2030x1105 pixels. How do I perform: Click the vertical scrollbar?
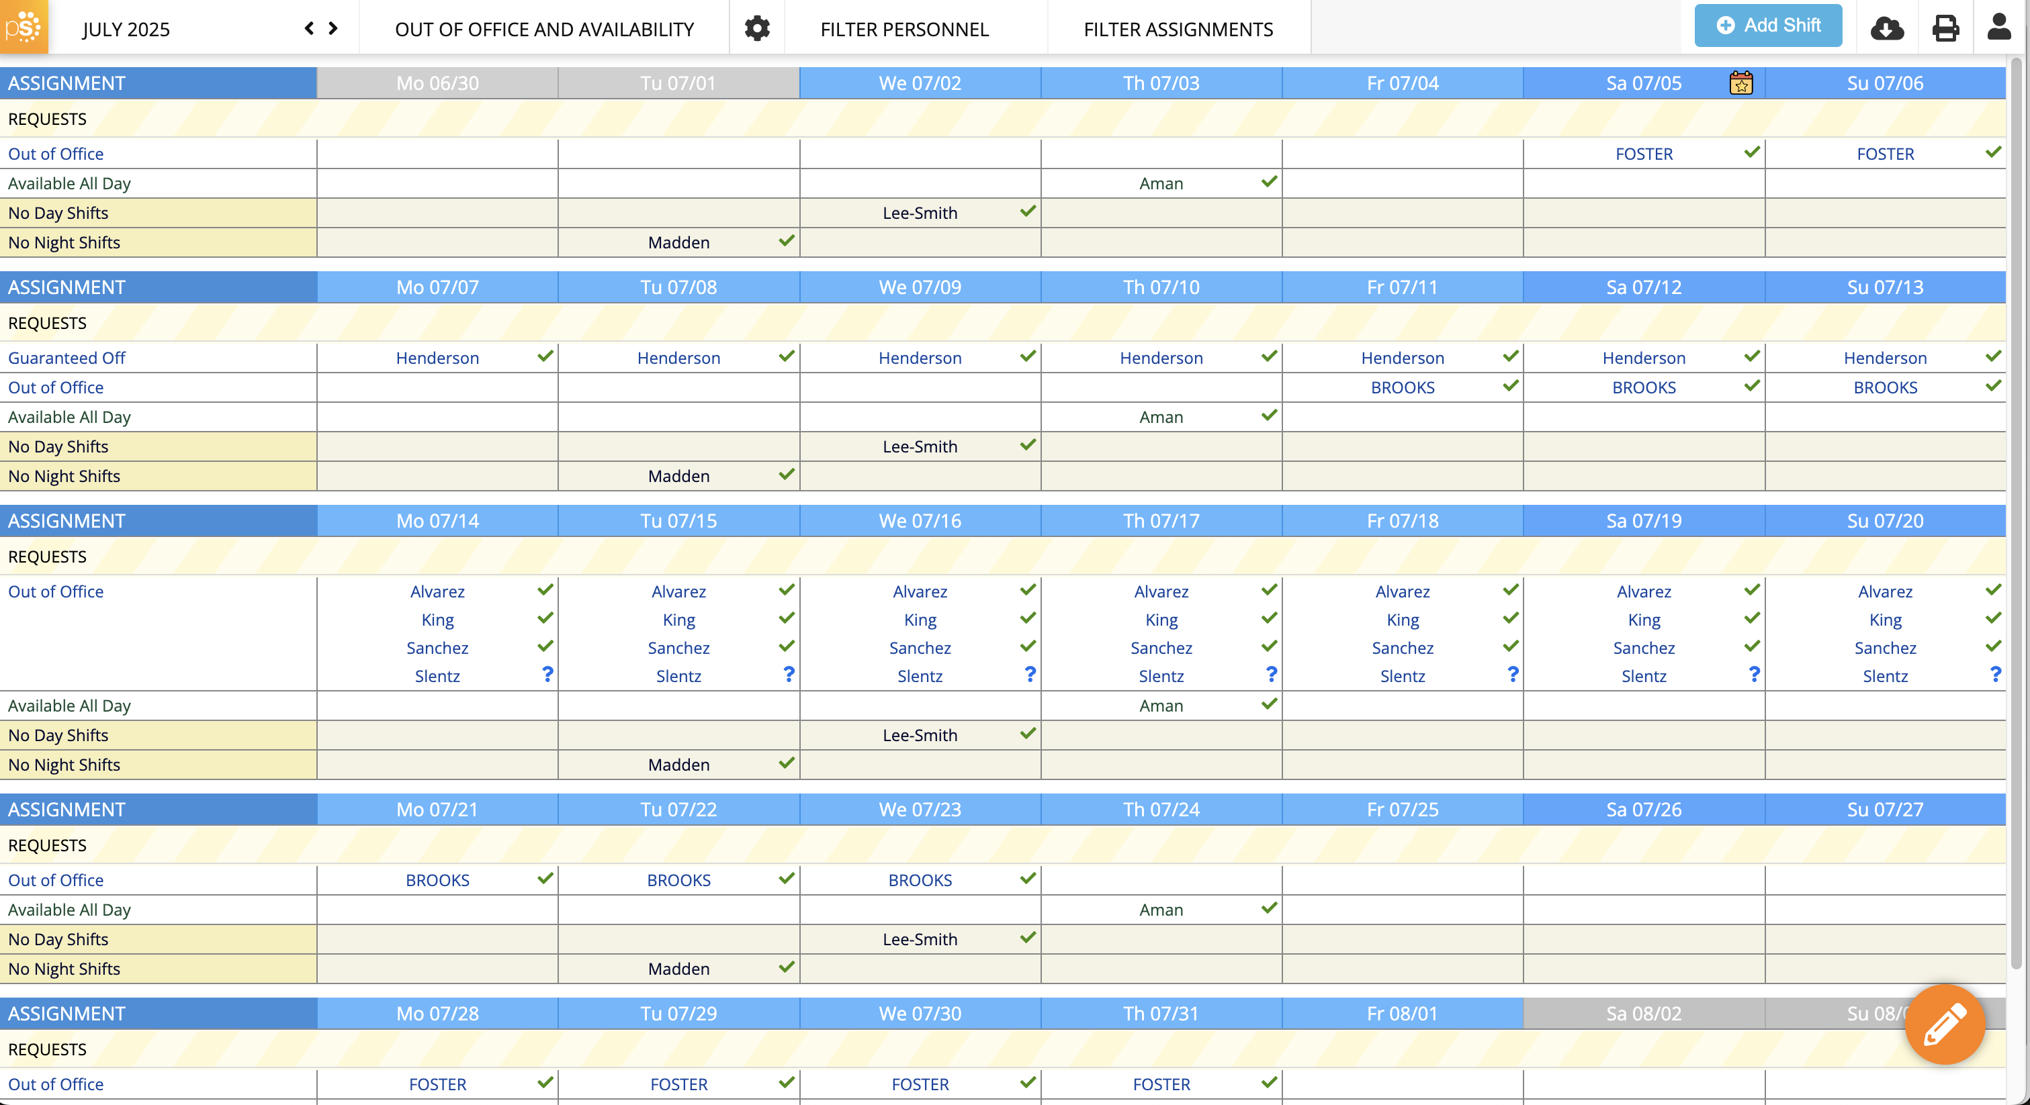click(x=2015, y=512)
